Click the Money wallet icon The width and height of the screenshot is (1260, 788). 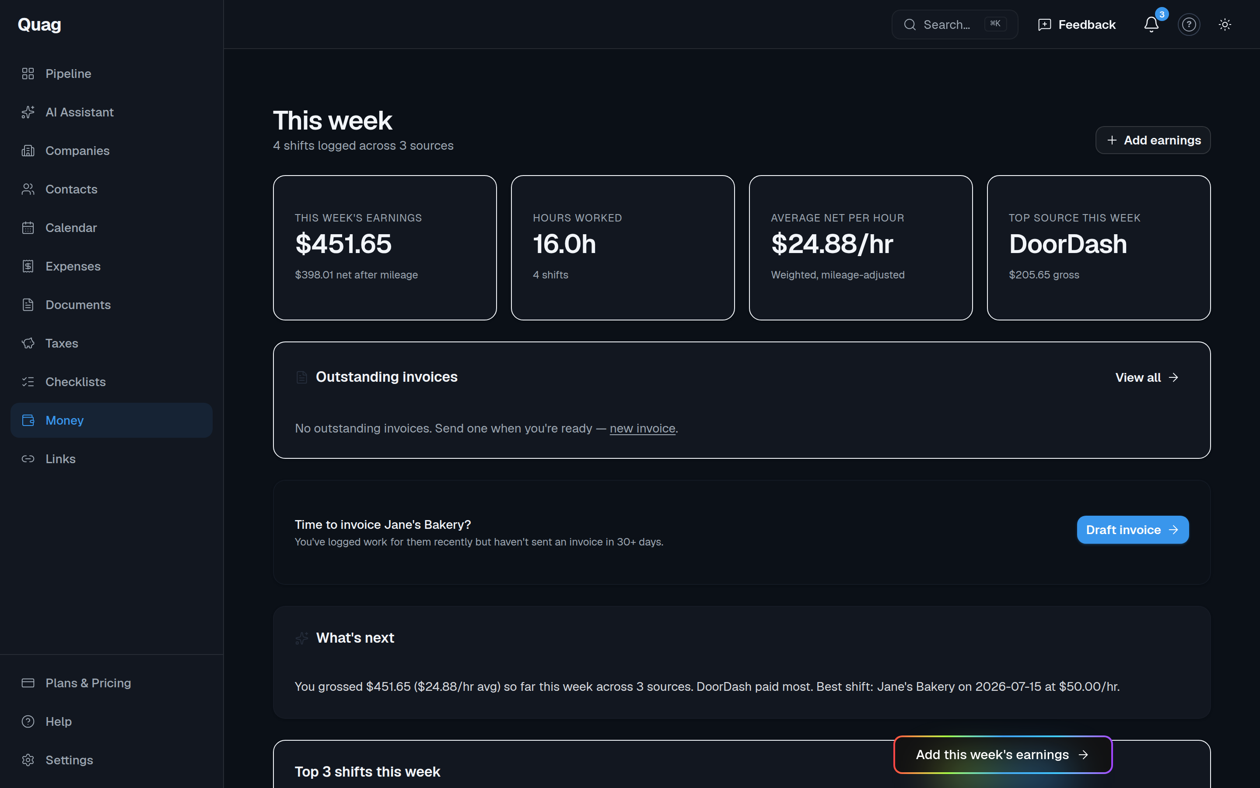[x=28, y=421]
